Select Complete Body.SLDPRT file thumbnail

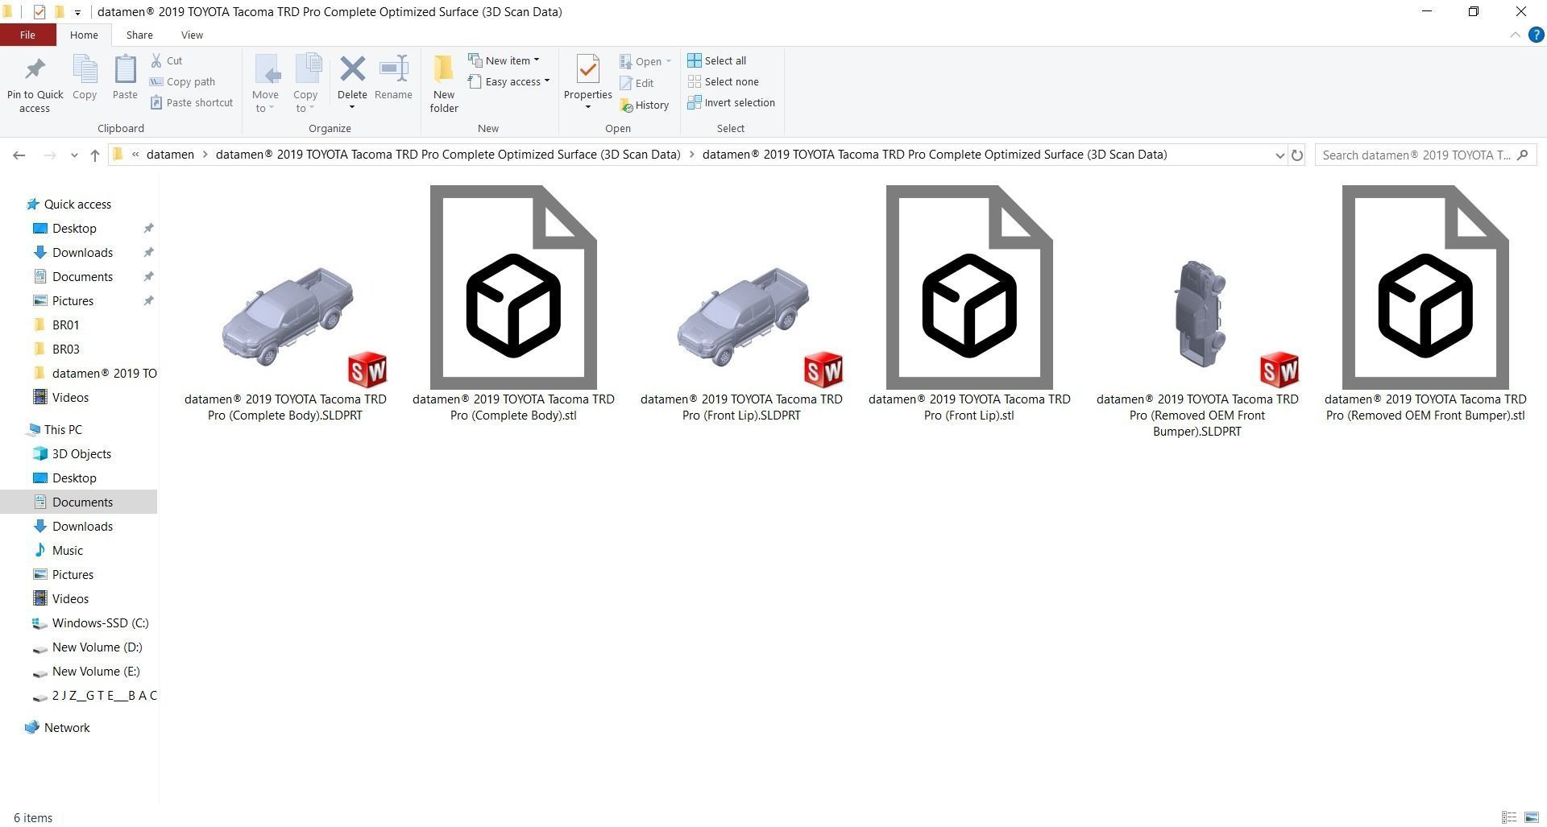pos(286,316)
